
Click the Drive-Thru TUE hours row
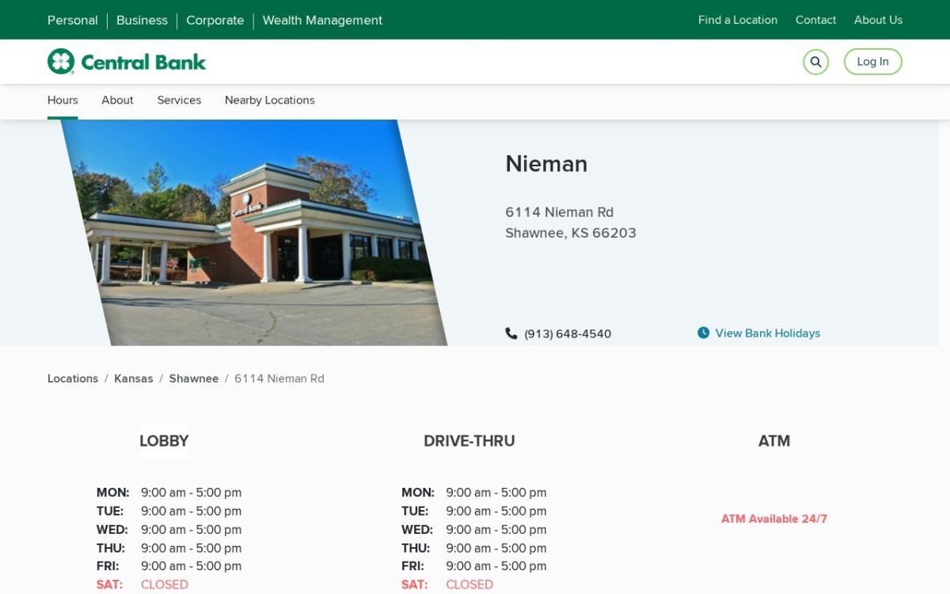(x=474, y=512)
